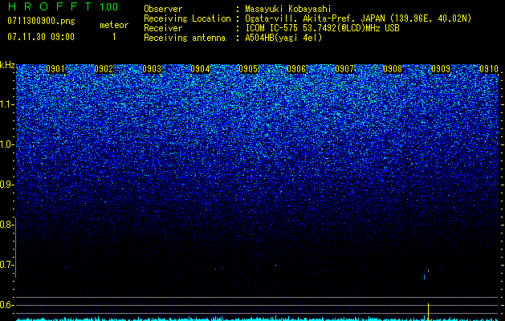Click the 0.9 kHz axis tick label

[6, 185]
